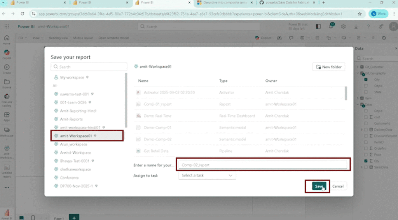398x220 pixels.
Task: Expand the SalesDate hierarchy
Action: (x=362, y=167)
